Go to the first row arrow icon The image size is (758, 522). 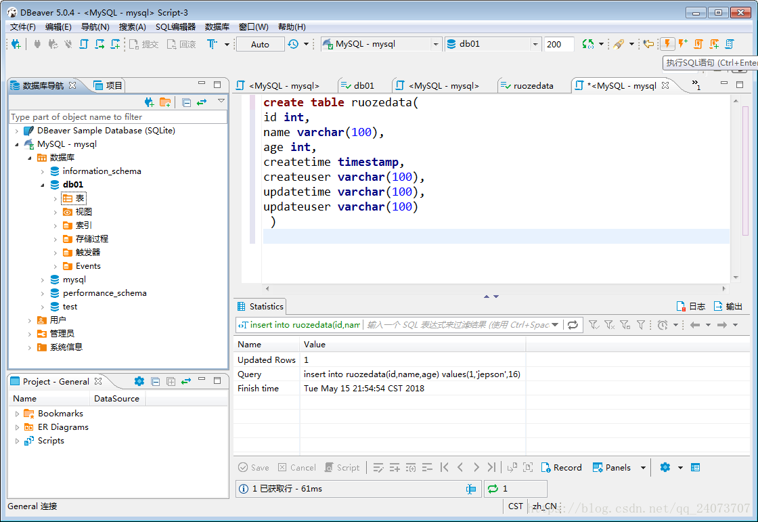coord(444,467)
